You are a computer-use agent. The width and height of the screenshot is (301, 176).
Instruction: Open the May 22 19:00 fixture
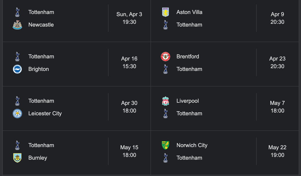click(277, 151)
